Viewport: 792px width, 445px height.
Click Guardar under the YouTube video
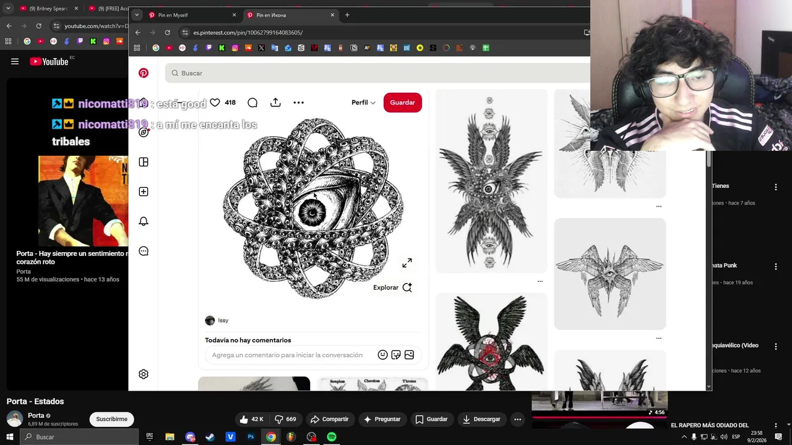point(432,419)
